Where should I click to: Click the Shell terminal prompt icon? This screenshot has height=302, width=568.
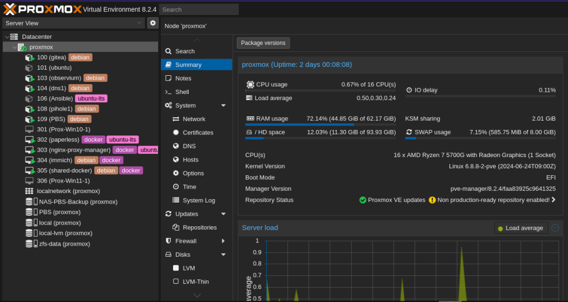click(x=168, y=92)
